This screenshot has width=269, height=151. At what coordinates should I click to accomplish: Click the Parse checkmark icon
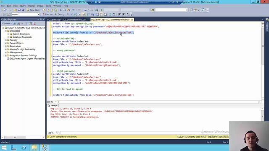coord(71,14)
